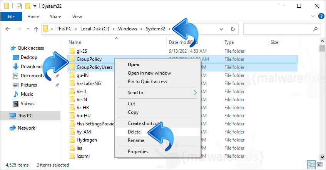326x170 pixels.
Task: Switch to the Home ribbon tab
Action: [33, 17]
